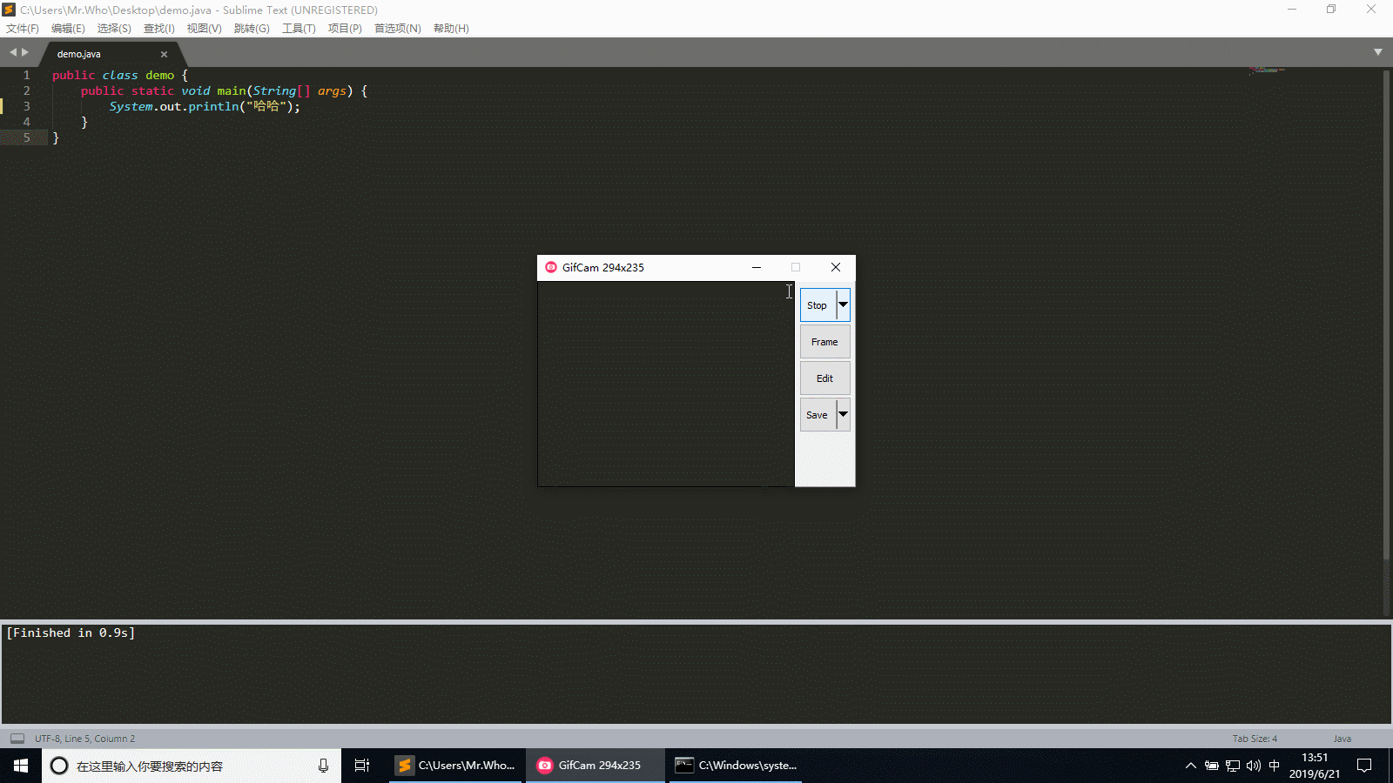Image resolution: width=1393 pixels, height=783 pixels.
Task: Open the tab list dropdown arrow
Action: (1378, 52)
